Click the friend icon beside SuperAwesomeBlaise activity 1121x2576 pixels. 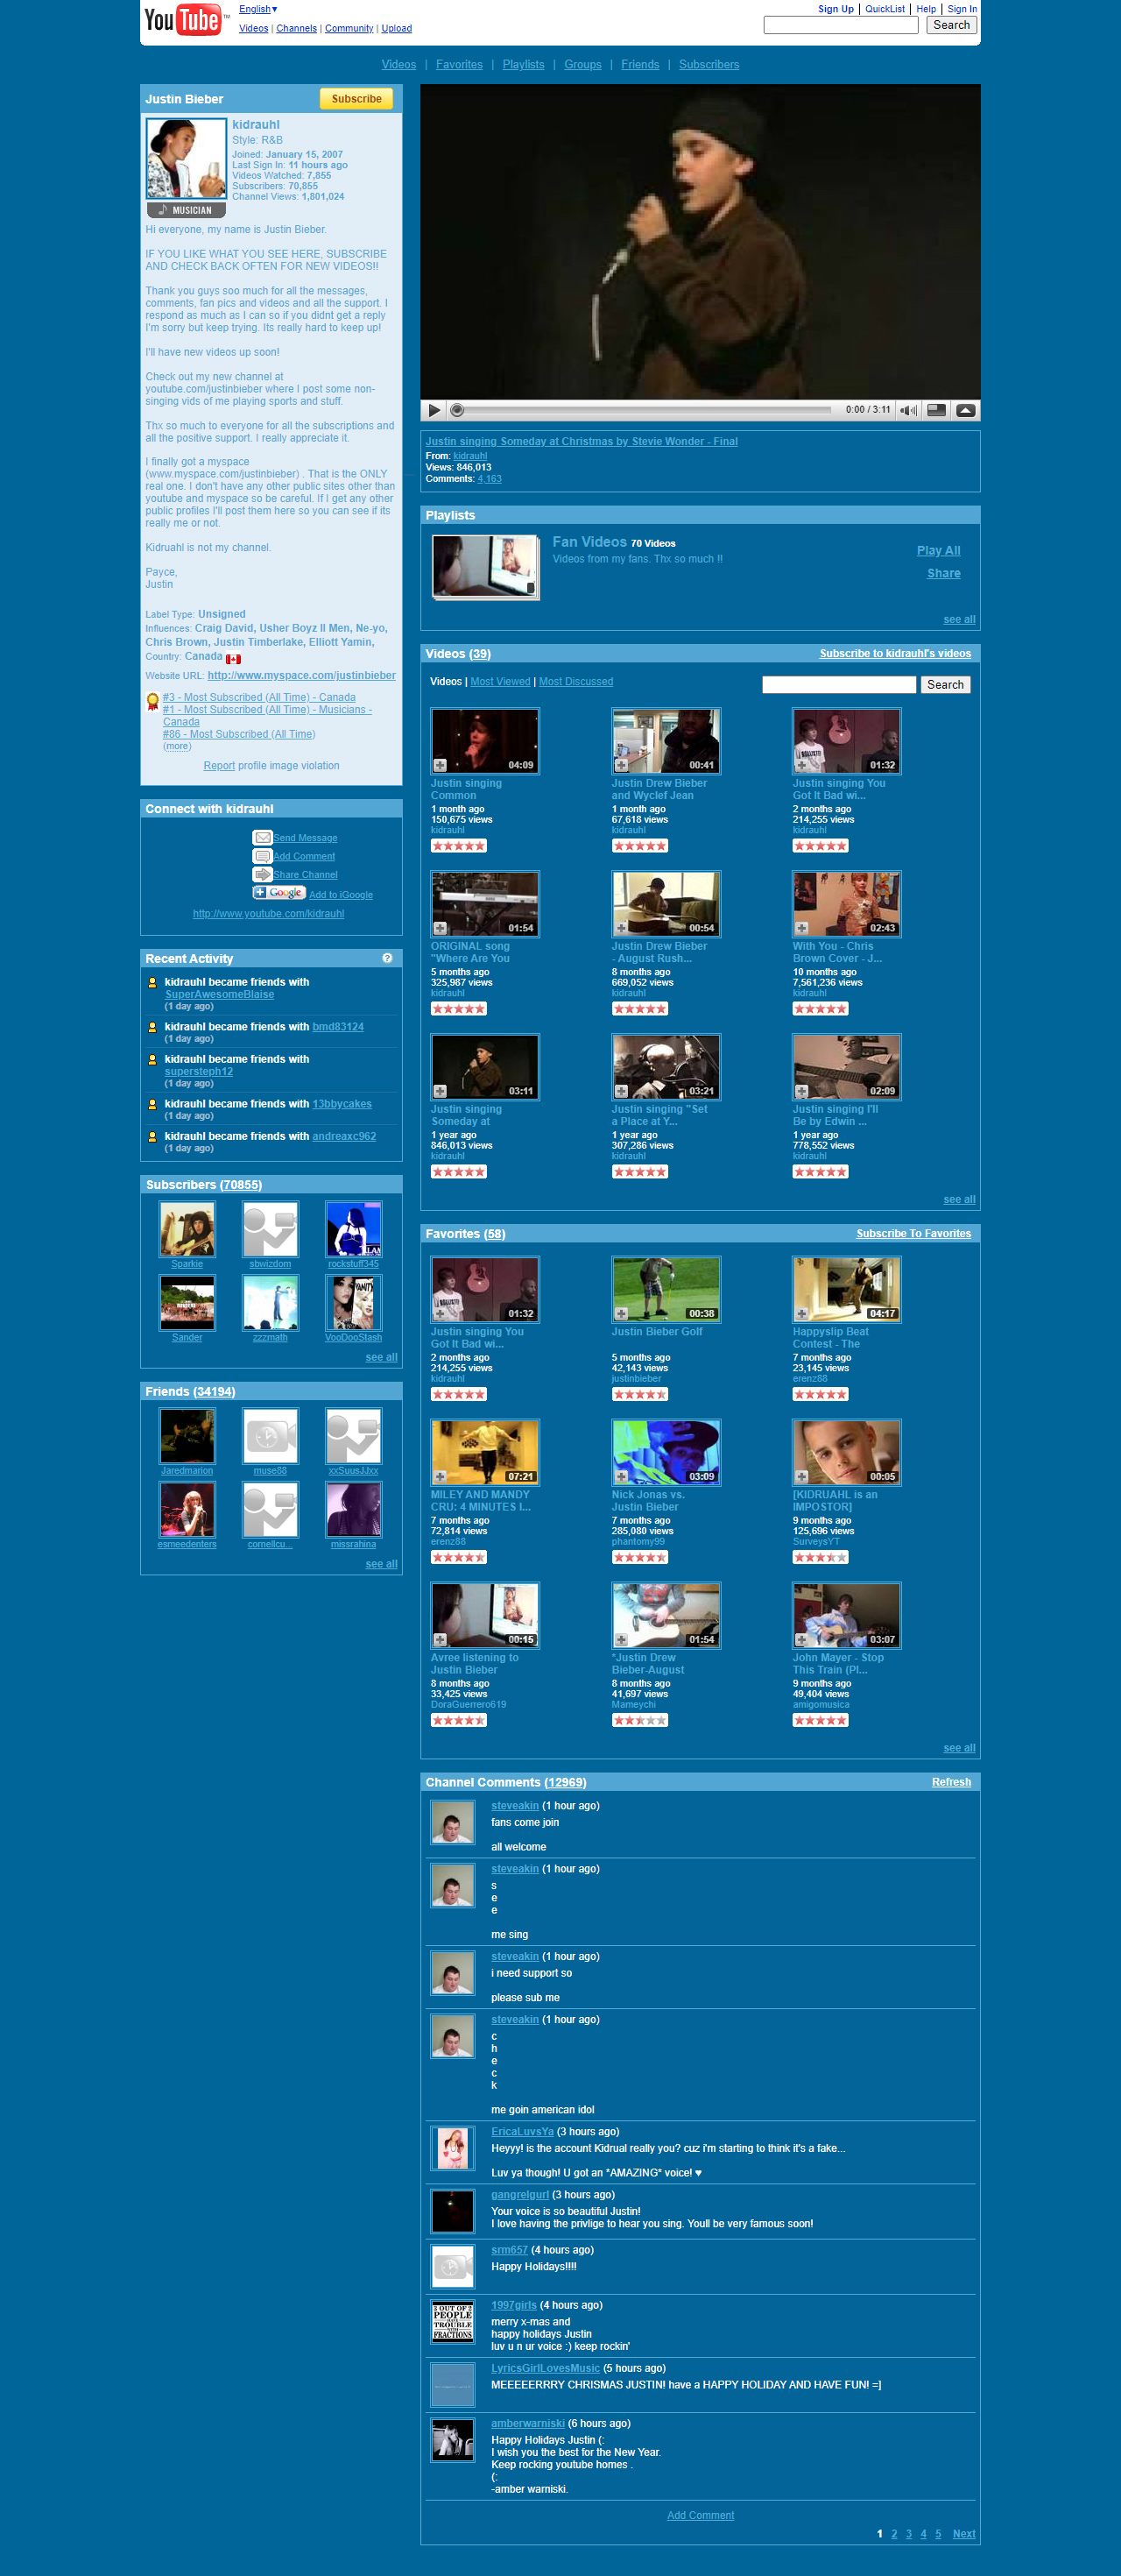(153, 983)
